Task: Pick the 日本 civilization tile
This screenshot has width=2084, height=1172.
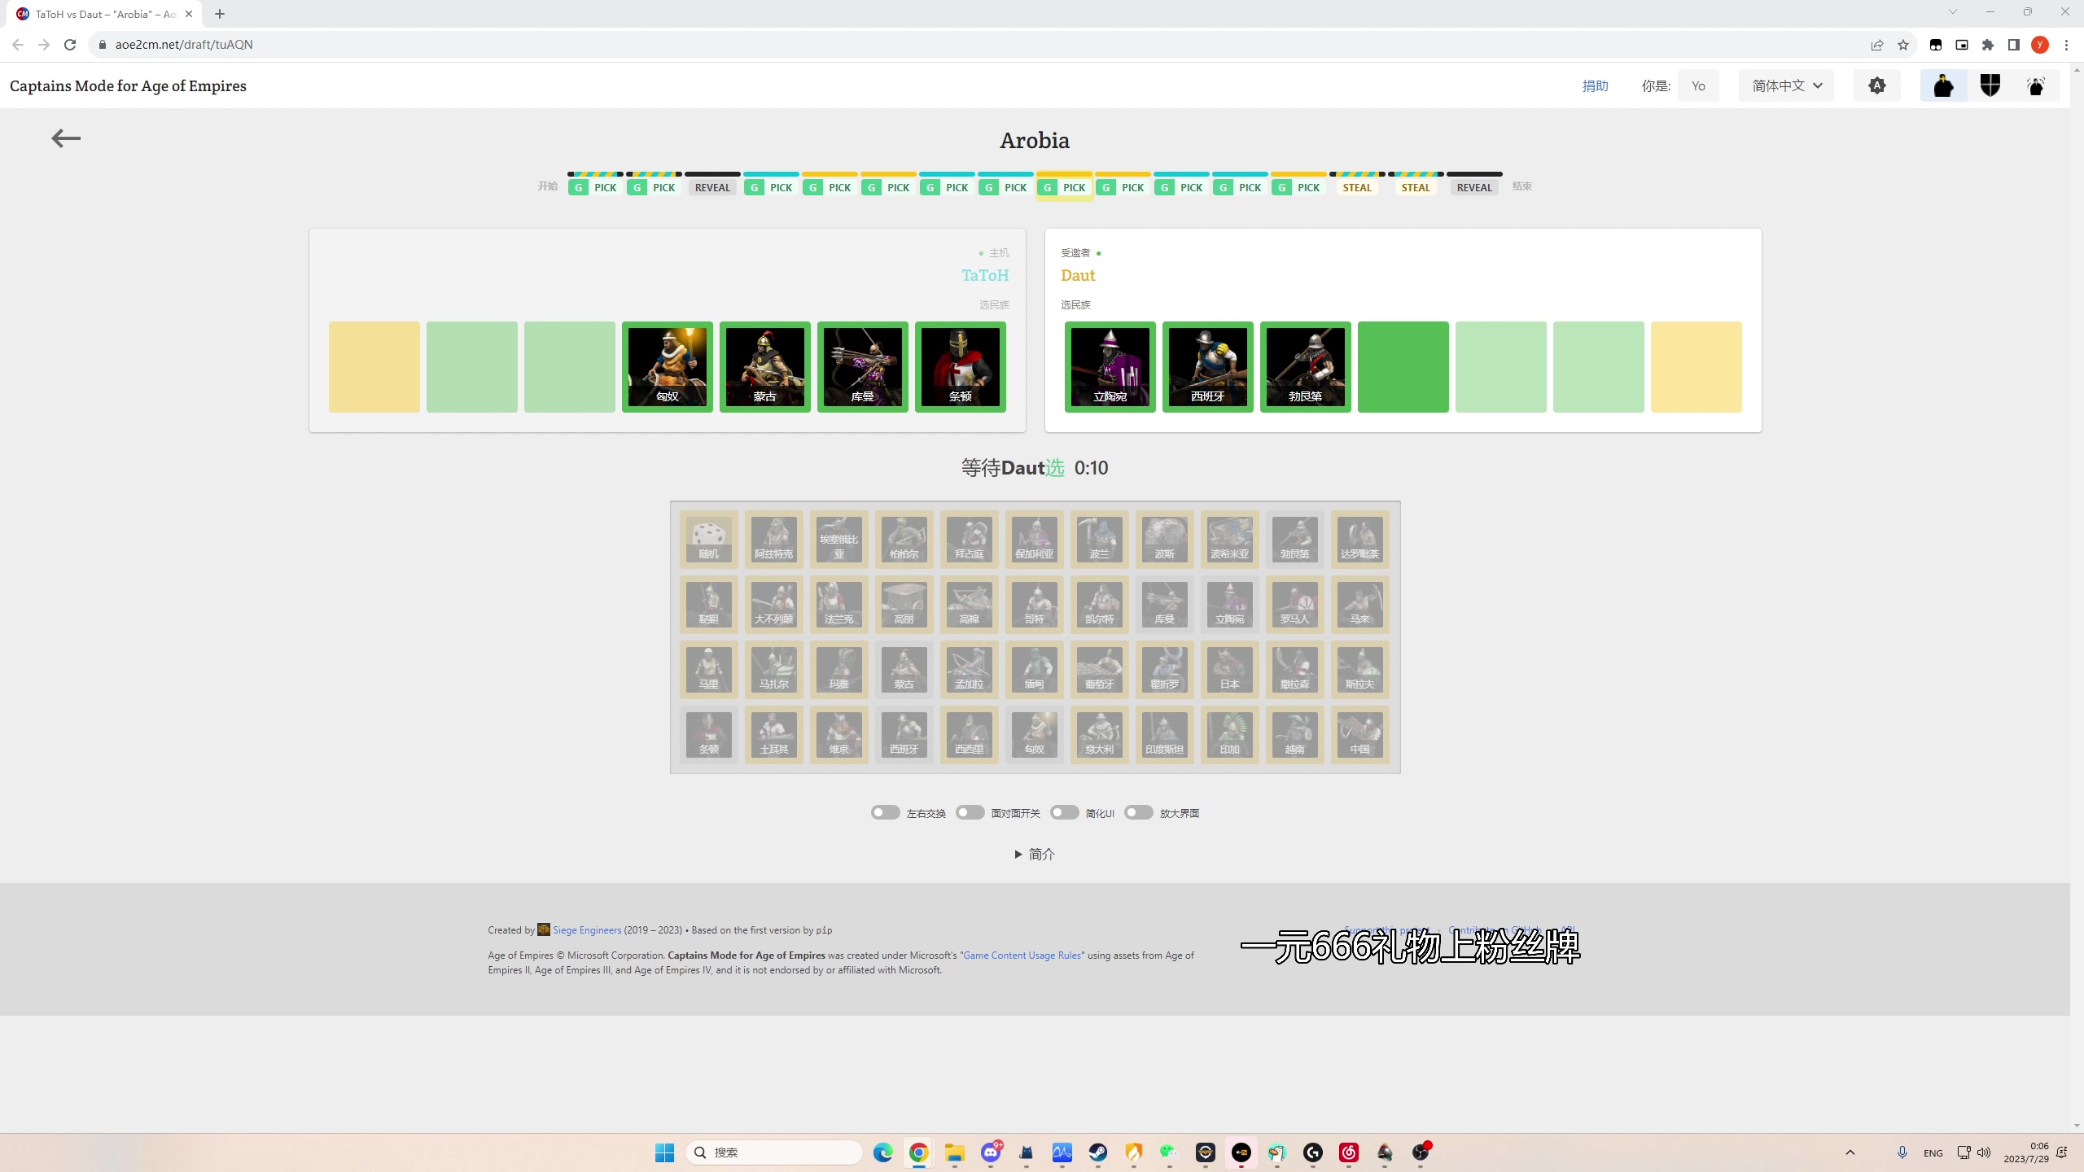Action: click(1229, 669)
